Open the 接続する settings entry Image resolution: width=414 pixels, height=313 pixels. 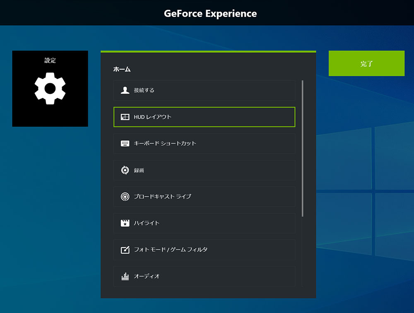click(x=203, y=90)
